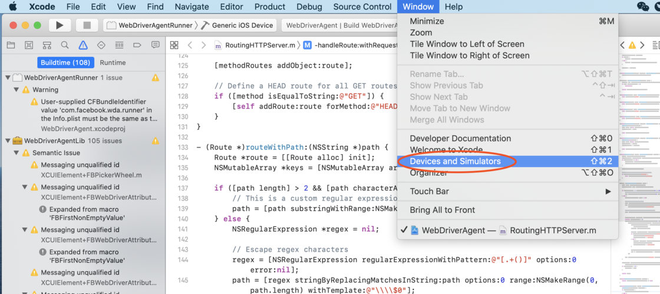Click warning badge on WebDriverAgentLib row
Viewport: 660px width, 294px height.
coord(156,141)
